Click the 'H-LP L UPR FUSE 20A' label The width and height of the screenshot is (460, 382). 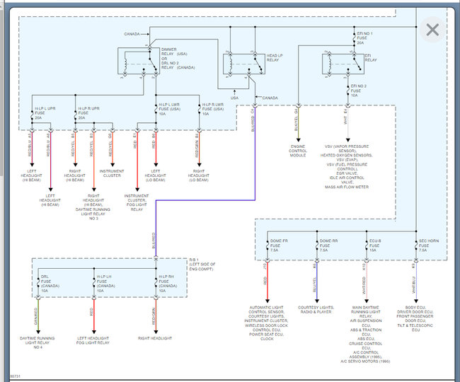45,113
